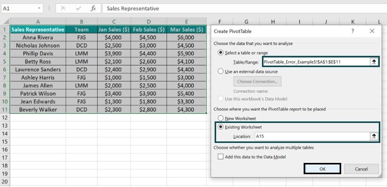Select column G header
Image resolution: width=387 pixels, height=187 pixels.
tap(246, 22)
